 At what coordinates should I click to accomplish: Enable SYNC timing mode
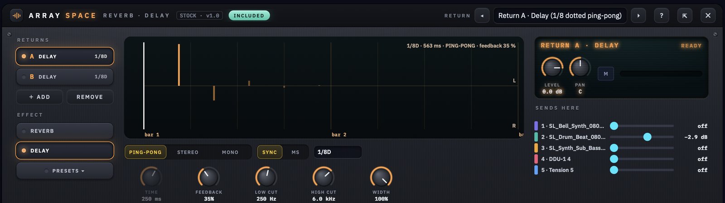(270, 152)
